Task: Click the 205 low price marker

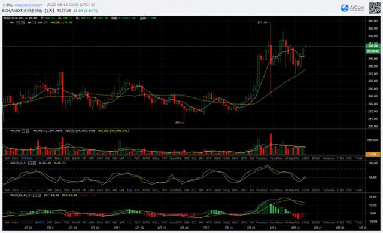Action: pyautogui.click(x=178, y=122)
